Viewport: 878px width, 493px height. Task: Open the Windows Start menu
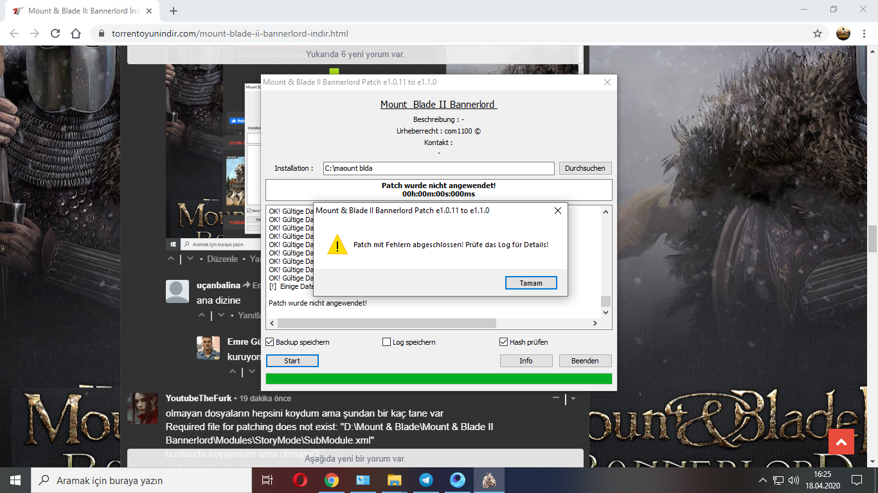(x=15, y=480)
